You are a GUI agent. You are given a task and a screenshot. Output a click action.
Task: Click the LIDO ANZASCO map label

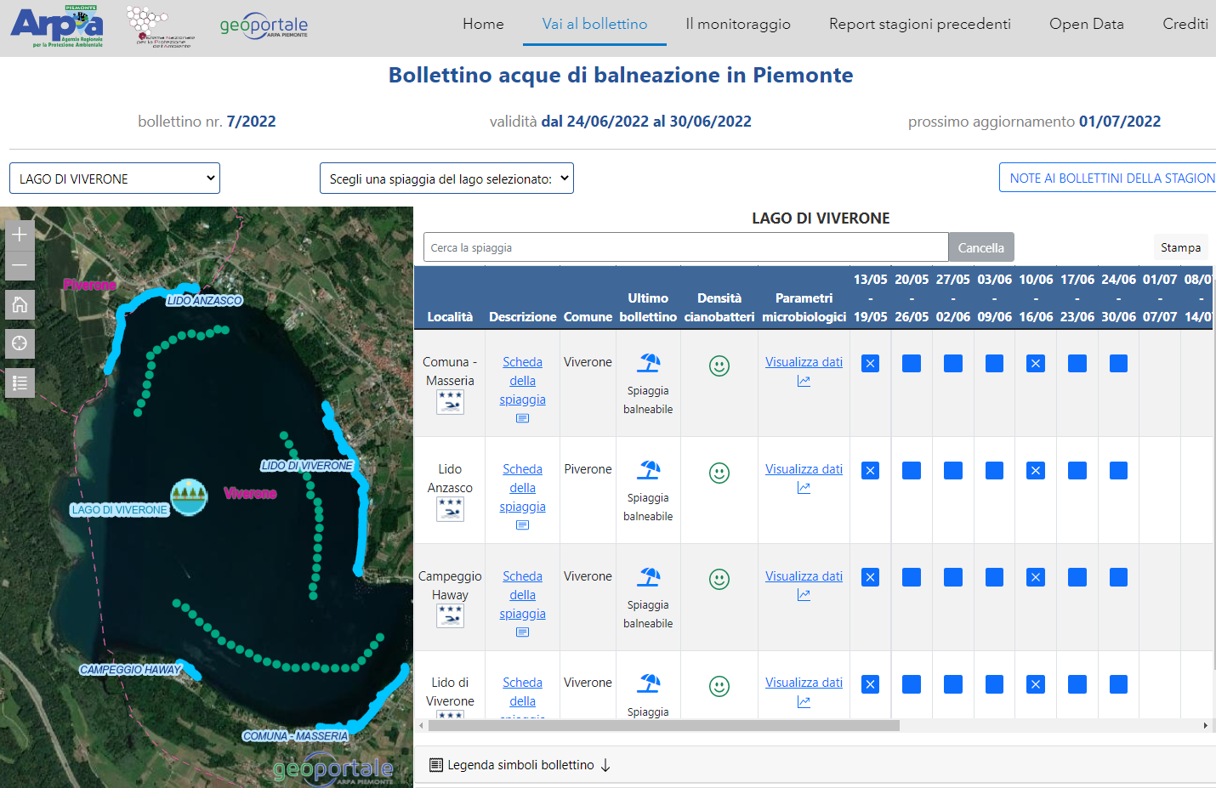tap(204, 301)
